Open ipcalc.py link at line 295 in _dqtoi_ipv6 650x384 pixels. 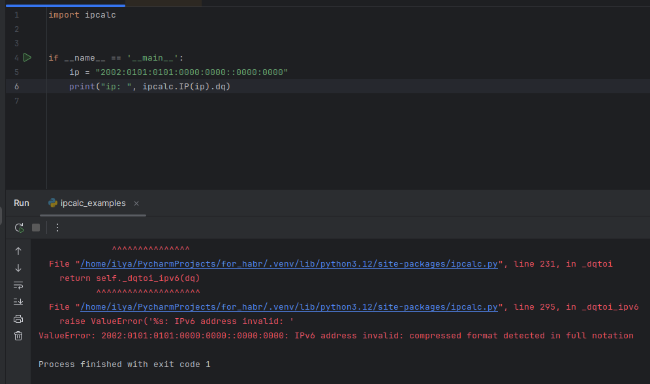[x=289, y=307]
